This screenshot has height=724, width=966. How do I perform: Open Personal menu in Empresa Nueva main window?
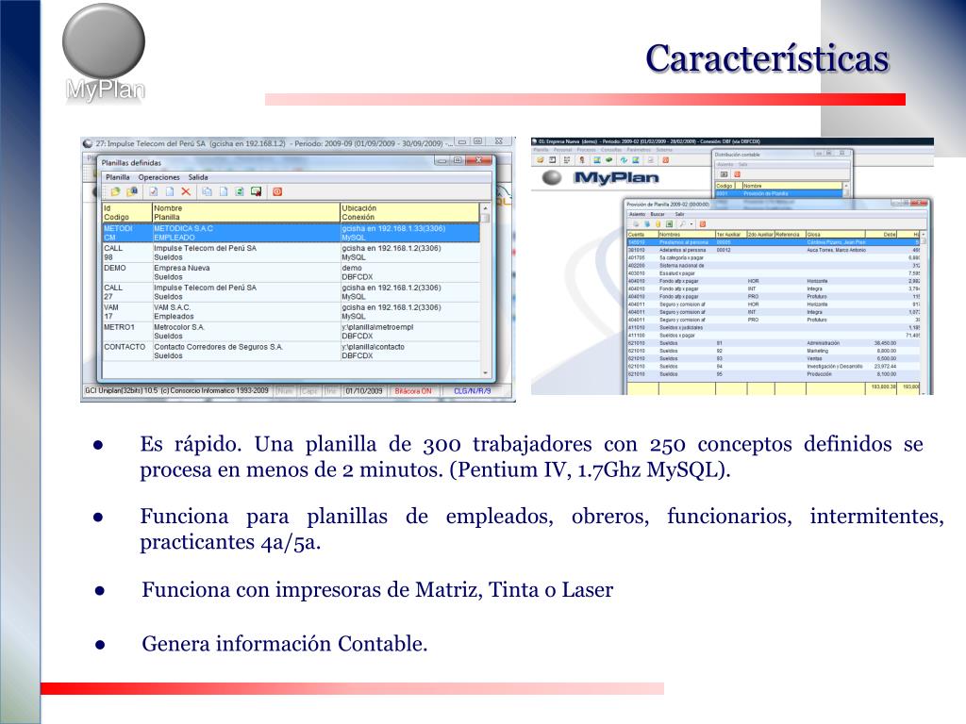(562, 150)
